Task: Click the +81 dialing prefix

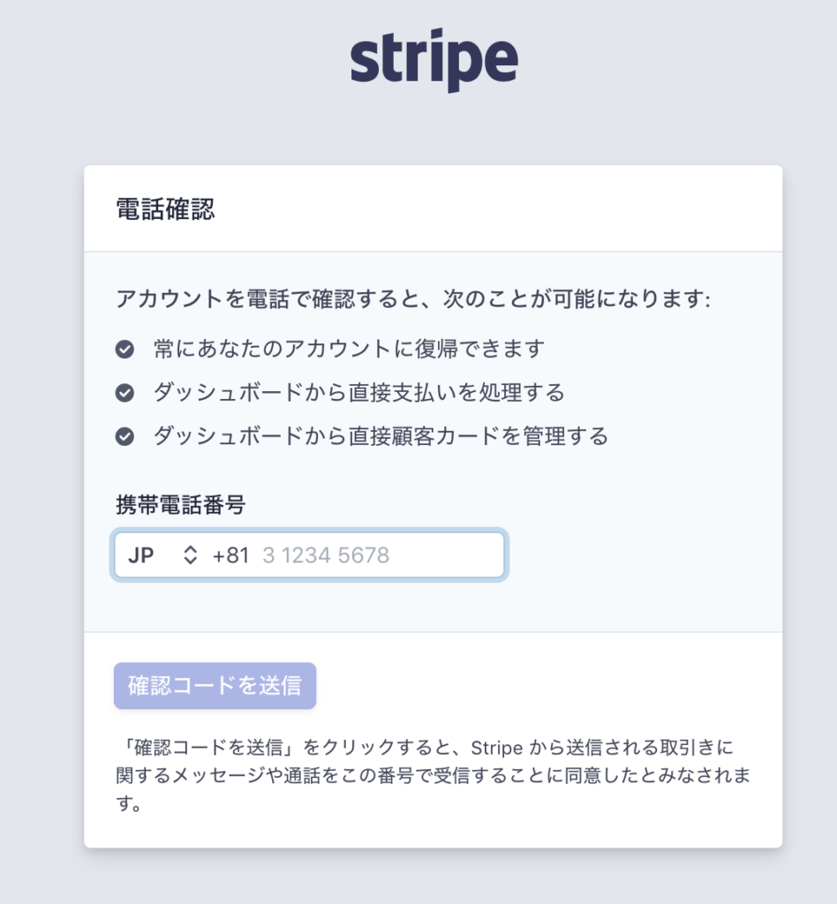Action: tap(230, 555)
